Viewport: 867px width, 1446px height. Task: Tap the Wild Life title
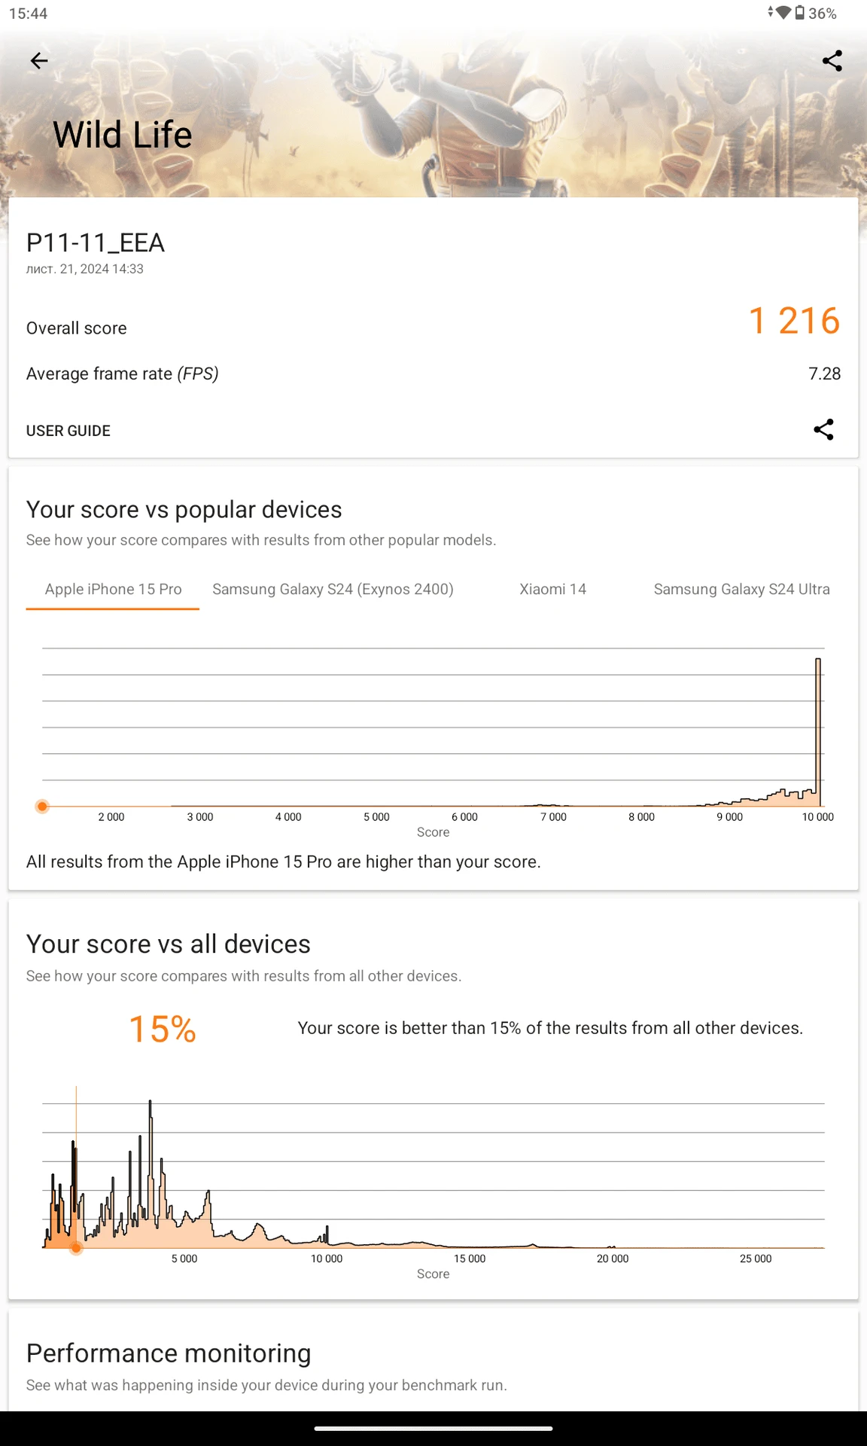[123, 135]
